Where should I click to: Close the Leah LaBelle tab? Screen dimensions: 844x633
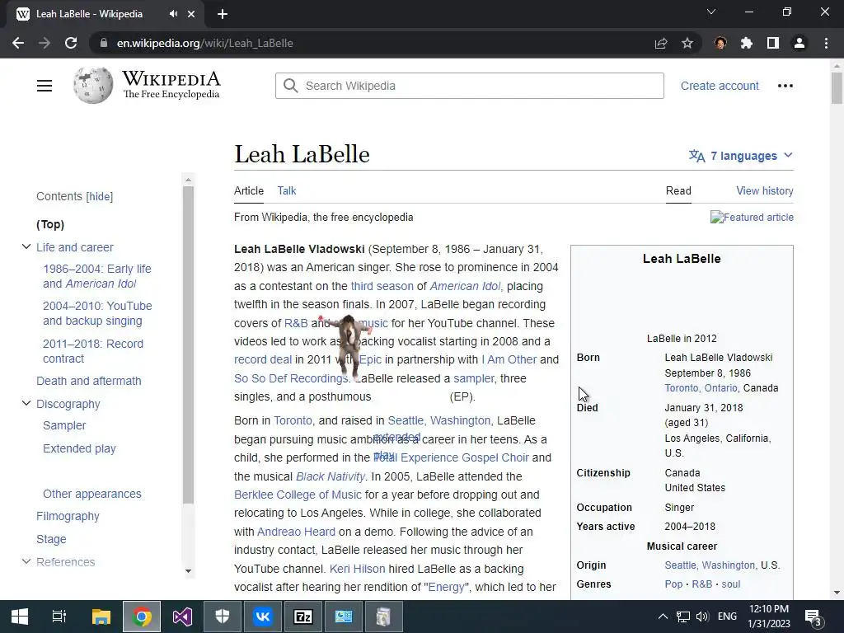tap(191, 14)
